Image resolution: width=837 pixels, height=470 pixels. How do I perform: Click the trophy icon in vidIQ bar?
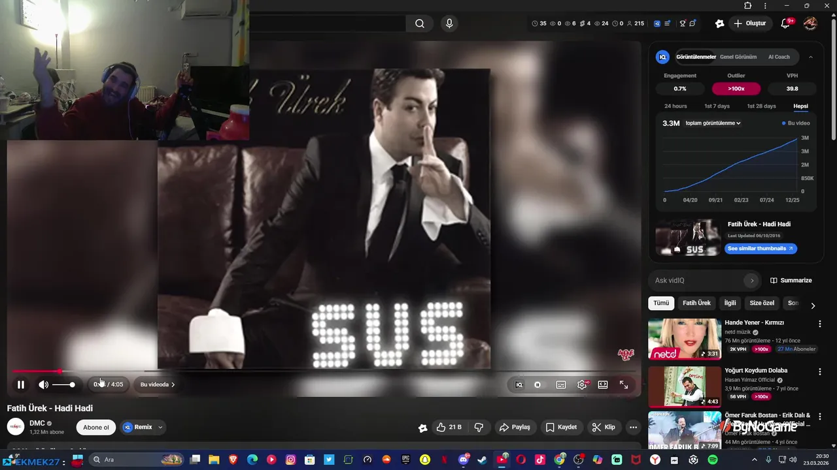click(682, 23)
